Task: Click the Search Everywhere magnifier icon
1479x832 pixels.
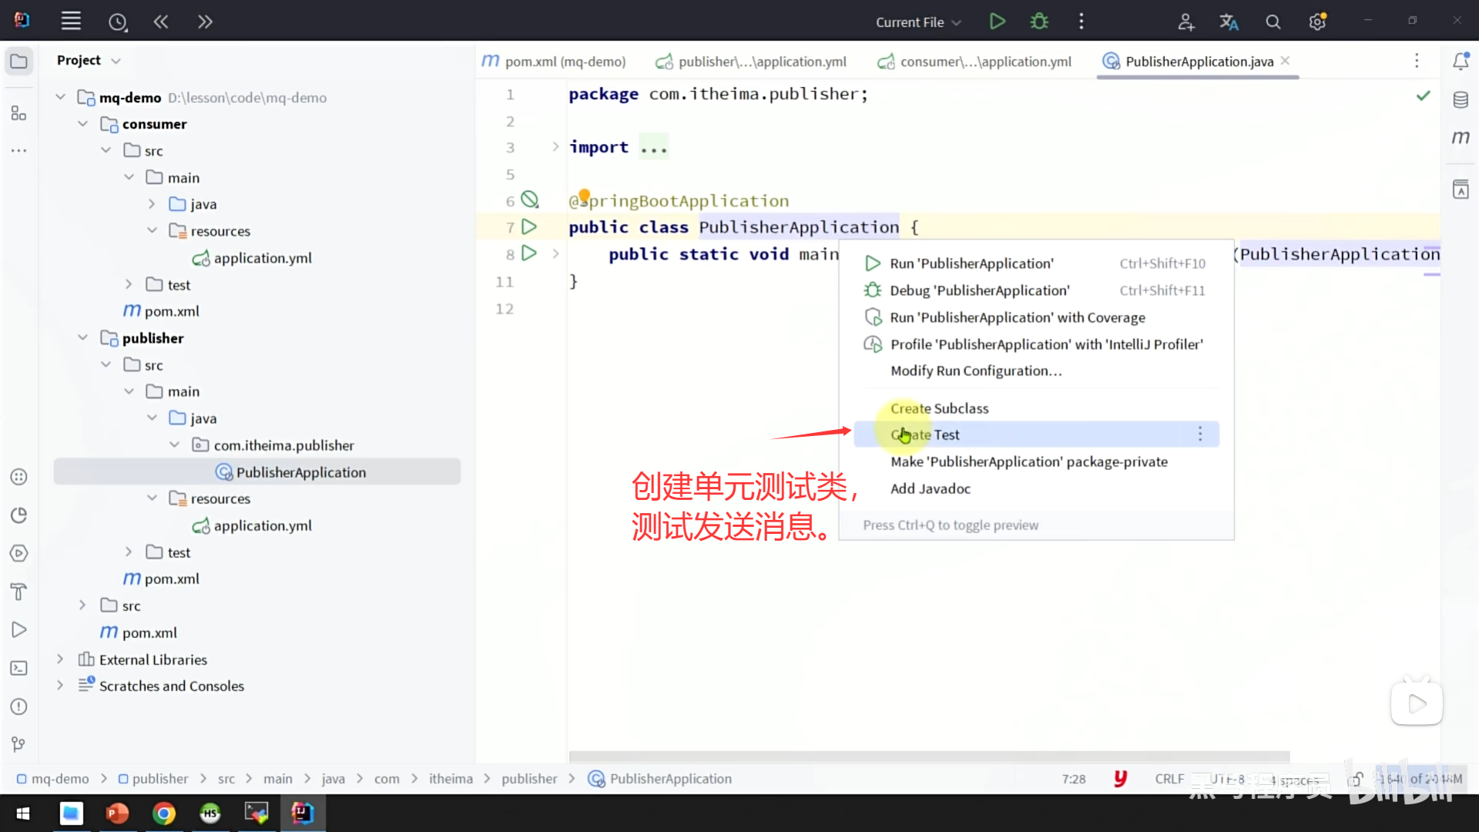Action: coord(1273,22)
